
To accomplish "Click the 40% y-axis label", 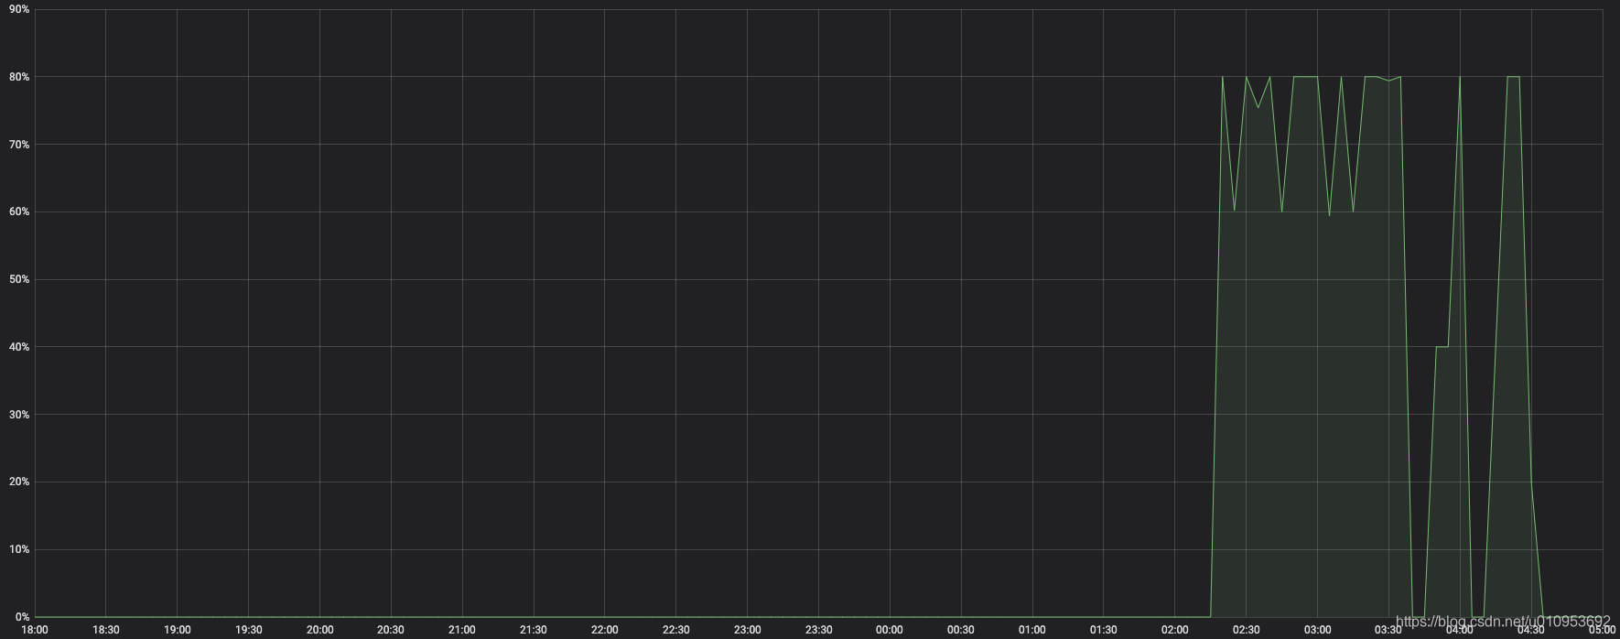I will pyautogui.click(x=18, y=347).
